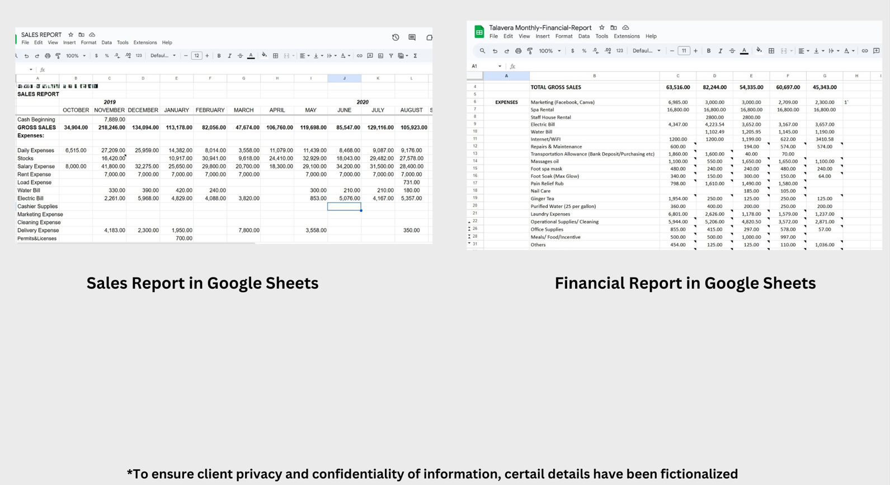Viewport: 890px width, 485px height.
Task: Decrease font size in Sales Report
Action: (186, 56)
